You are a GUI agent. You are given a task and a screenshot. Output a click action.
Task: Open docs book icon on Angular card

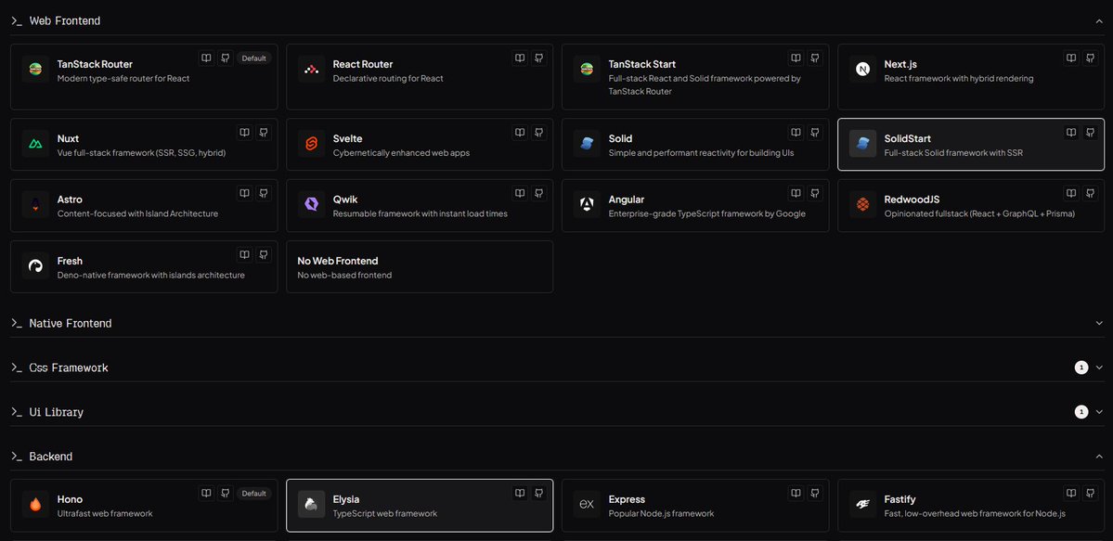796,193
